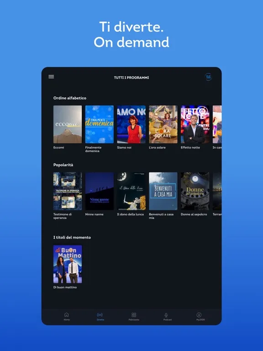The height and width of the screenshot is (351, 263).
Task: Click the 'Popolarità' section heading
Action: (x=63, y=165)
